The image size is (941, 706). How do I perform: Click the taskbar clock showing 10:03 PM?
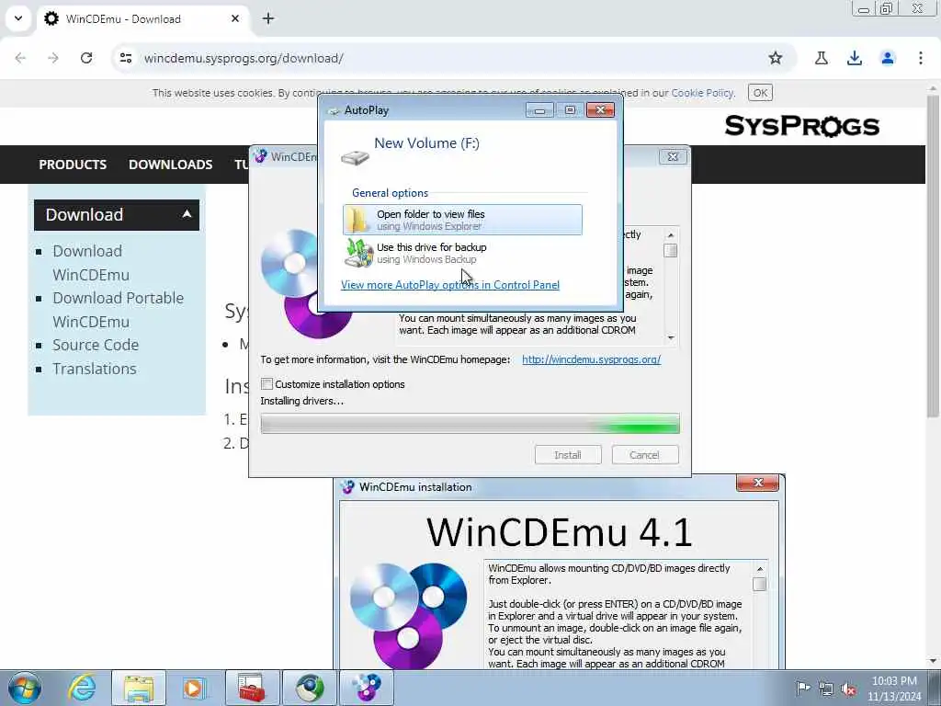pos(894,689)
